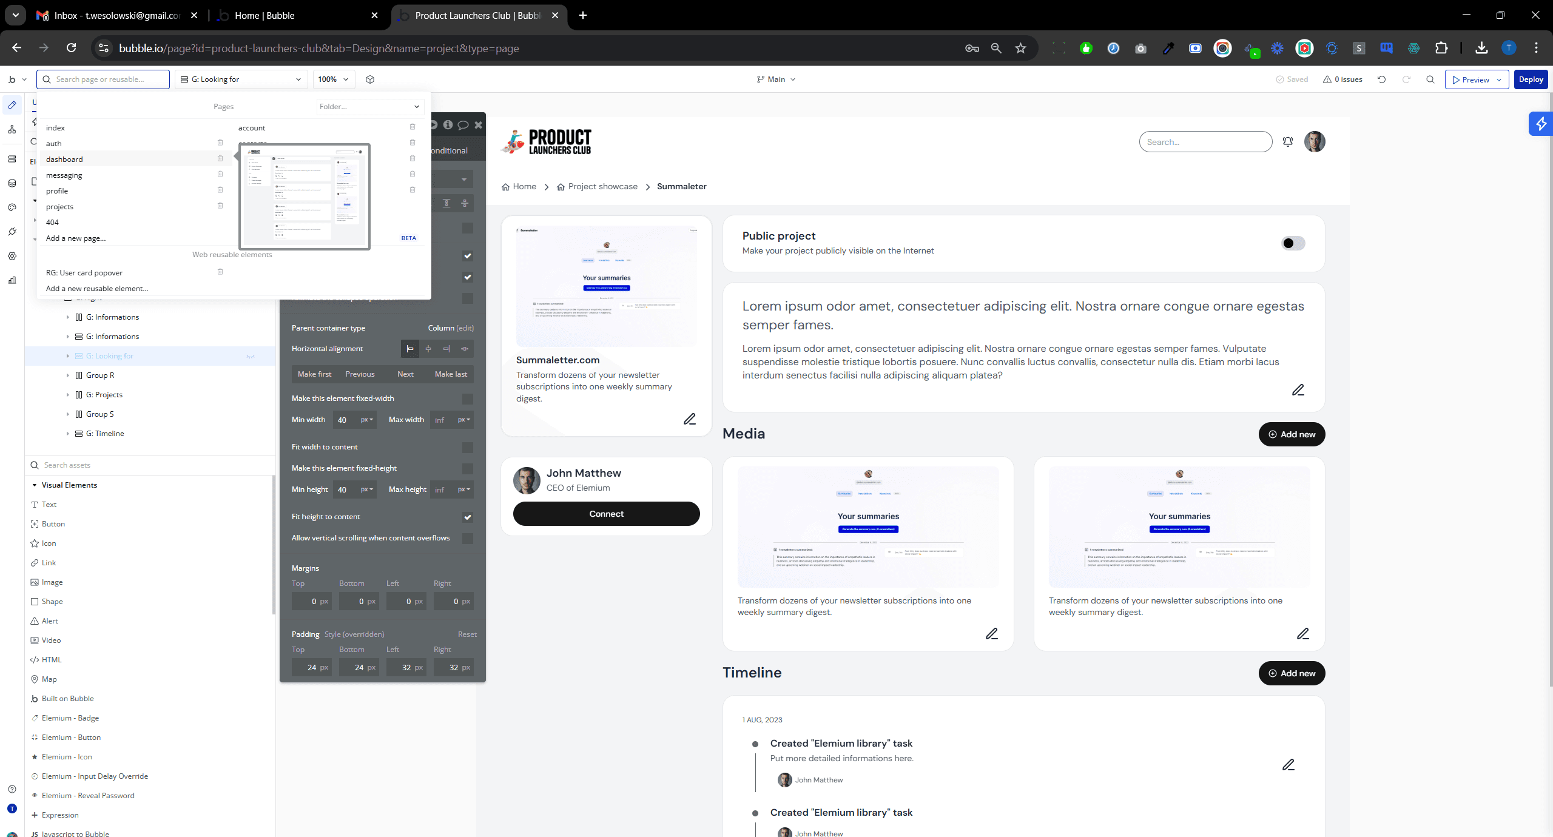The width and height of the screenshot is (1553, 837).
Task: Open the Logs chart icon in sidebar
Action: (x=12, y=280)
